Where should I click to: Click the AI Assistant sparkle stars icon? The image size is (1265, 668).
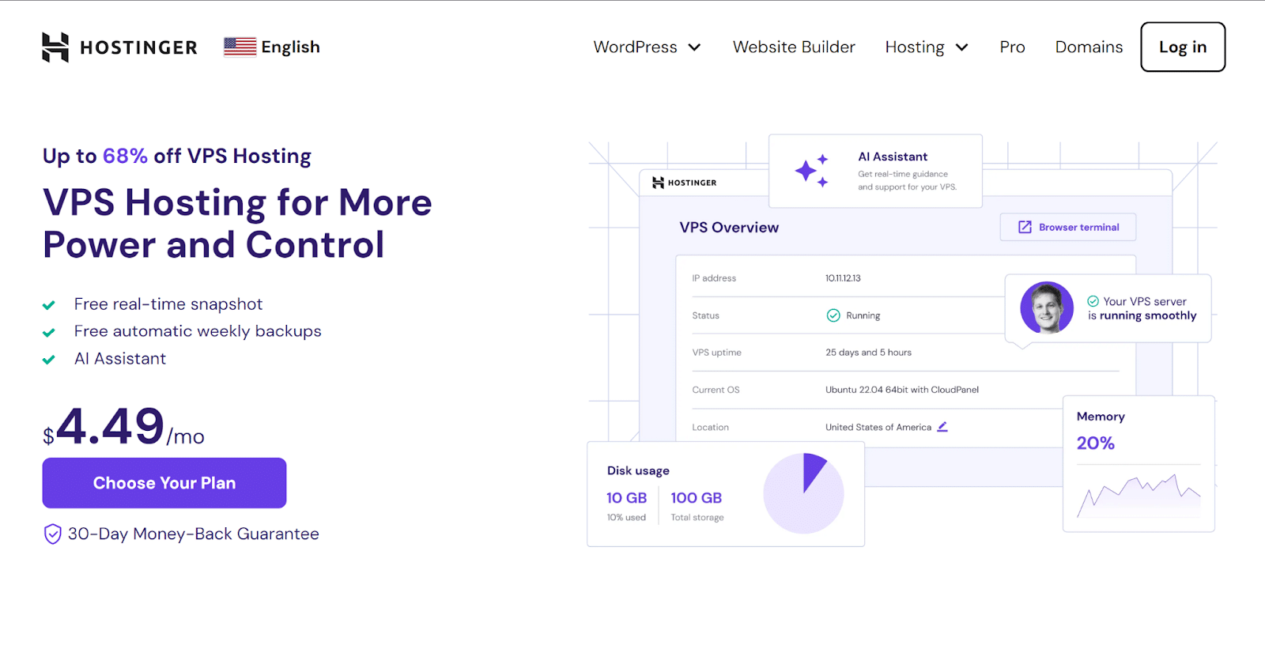pyautogui.click(x=812, y=171)
